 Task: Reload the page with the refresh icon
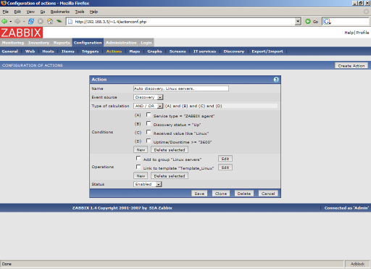click(31, 22)
